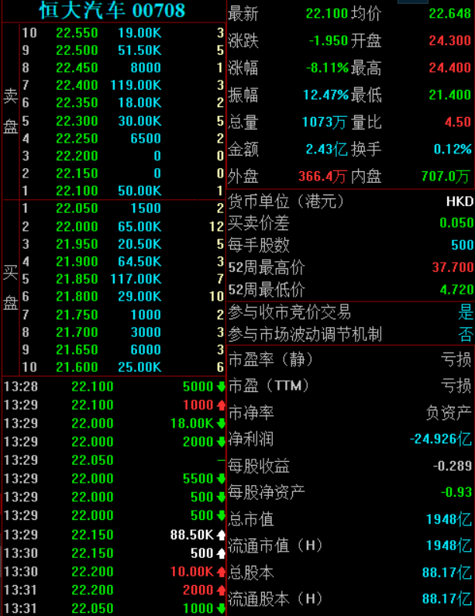475x616 pixels.
Task: Select the 买盘 buy side label
Action: coord(10,287)
